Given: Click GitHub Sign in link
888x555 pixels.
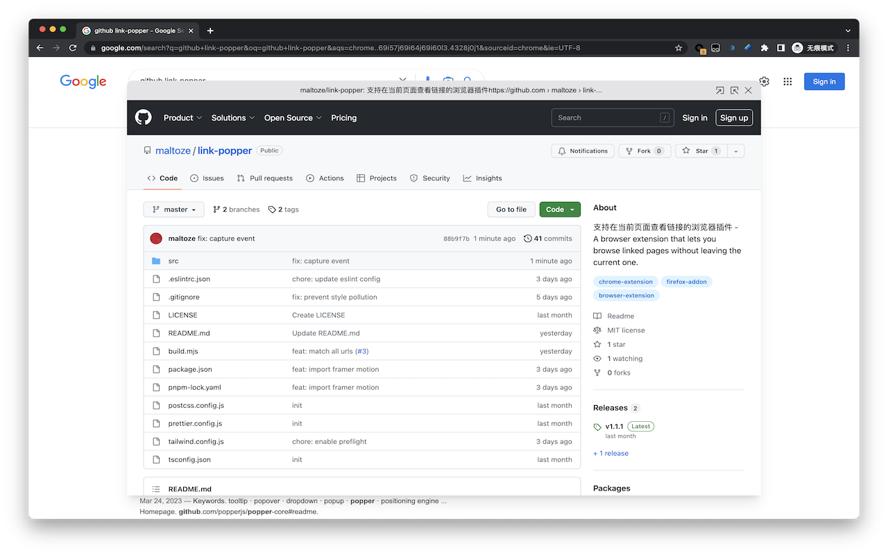Looking at the screenshot, I should pyautogui.click(x=694, y=118).
